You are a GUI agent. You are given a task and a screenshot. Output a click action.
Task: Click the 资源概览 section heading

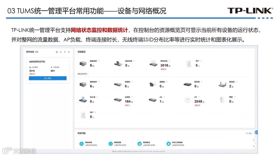tap(82, 52)
